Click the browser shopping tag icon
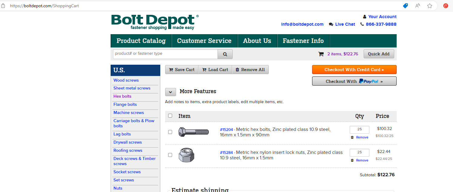The height and width of the screenshot is (192, 453). (405, 6)
